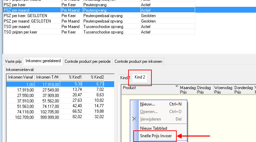Click the Inkomen Vanaf column header
This screenshot has height=142, width=256.
coord(20,77)
